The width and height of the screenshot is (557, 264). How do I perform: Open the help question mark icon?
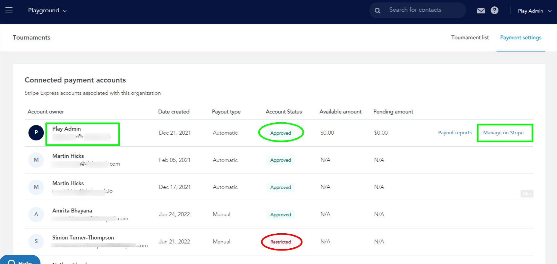click(x=494, y=10)
